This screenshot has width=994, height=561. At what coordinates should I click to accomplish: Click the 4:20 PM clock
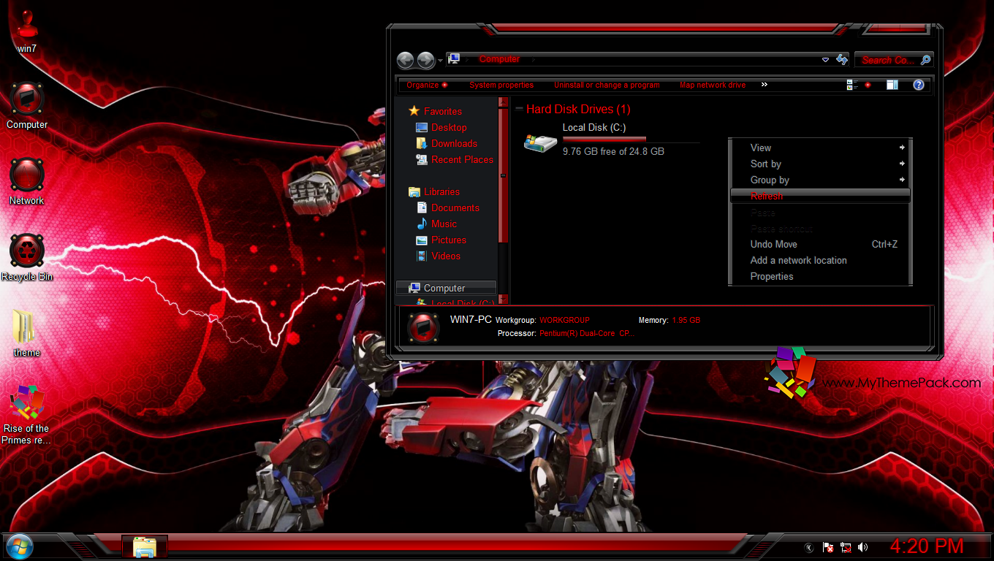[927, 546]
